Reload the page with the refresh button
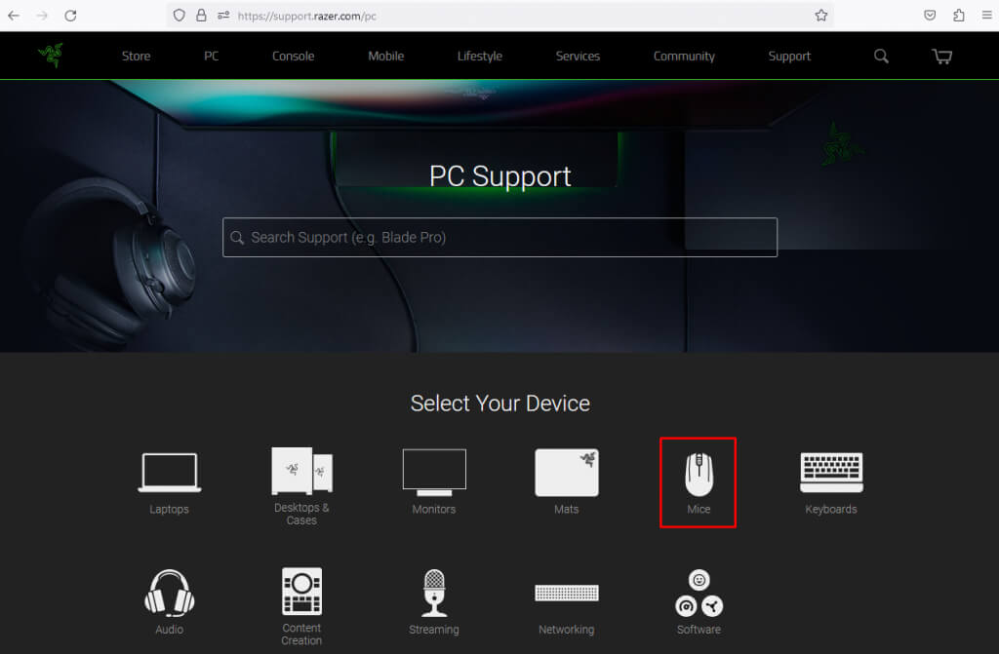 70,16
